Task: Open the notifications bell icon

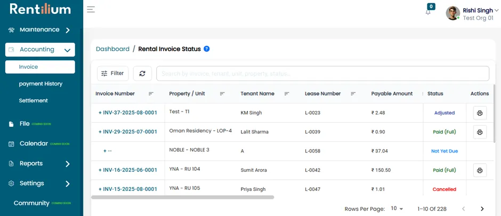Action: [x=428, y=12]
